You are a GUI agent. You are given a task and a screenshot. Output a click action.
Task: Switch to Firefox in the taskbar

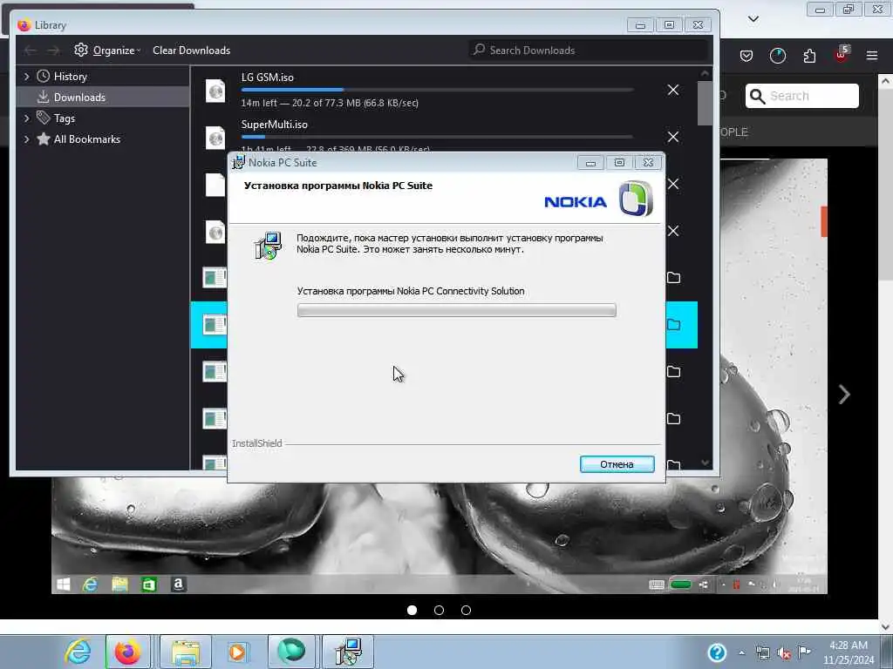[127, 652]
